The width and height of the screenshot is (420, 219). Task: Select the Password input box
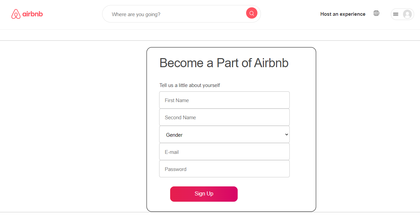click(224, 169)
